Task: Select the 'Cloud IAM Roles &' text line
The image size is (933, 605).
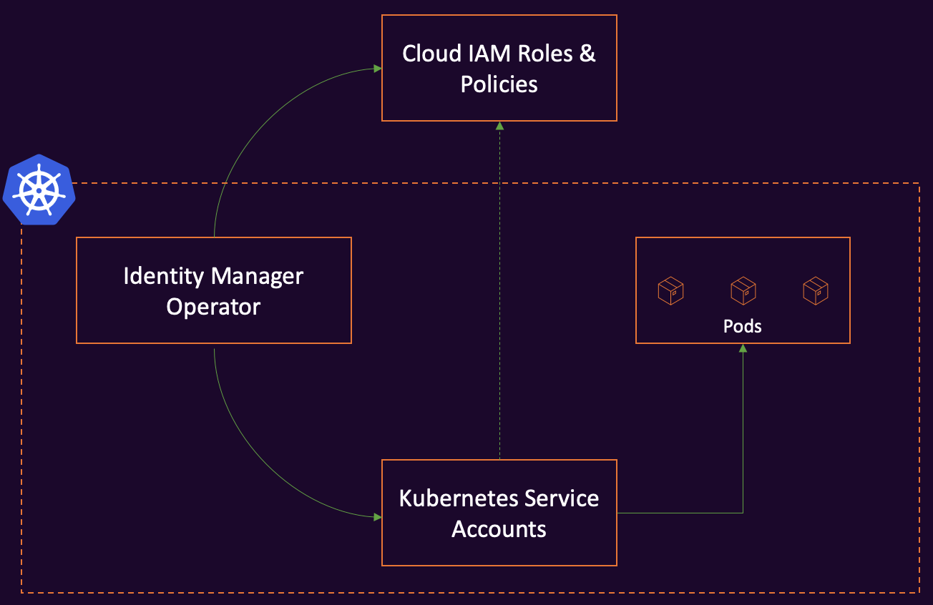Action: point(499,54)
